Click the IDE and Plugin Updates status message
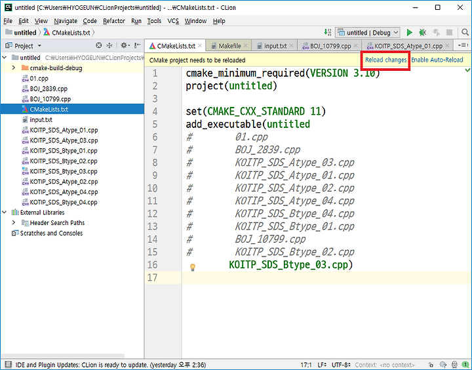This screenshot has height=370, width=472. click(111, 365)
